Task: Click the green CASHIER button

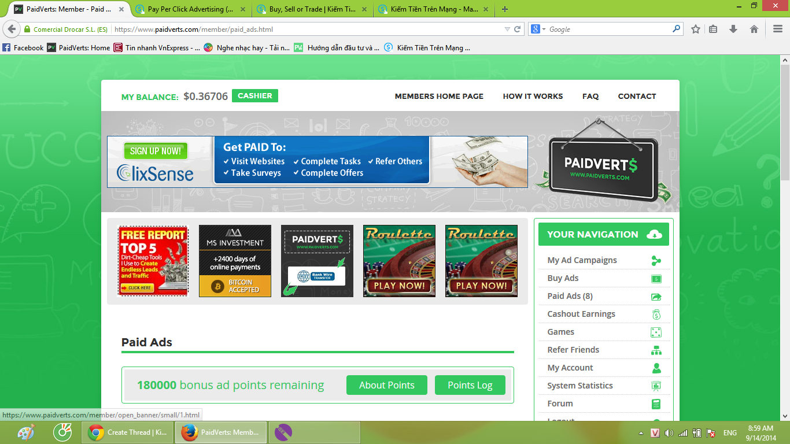Action: click(x=255, y=96)
